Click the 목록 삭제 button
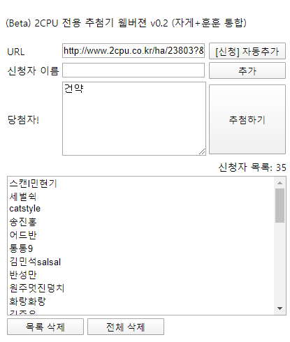 45,327
